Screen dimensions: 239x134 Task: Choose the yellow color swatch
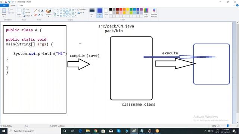click(x=128, y=9)
